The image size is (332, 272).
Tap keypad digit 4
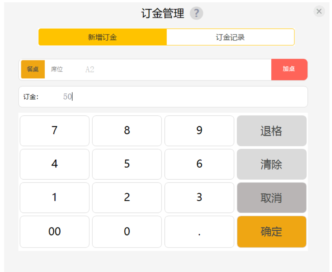(x=55, y=164)
